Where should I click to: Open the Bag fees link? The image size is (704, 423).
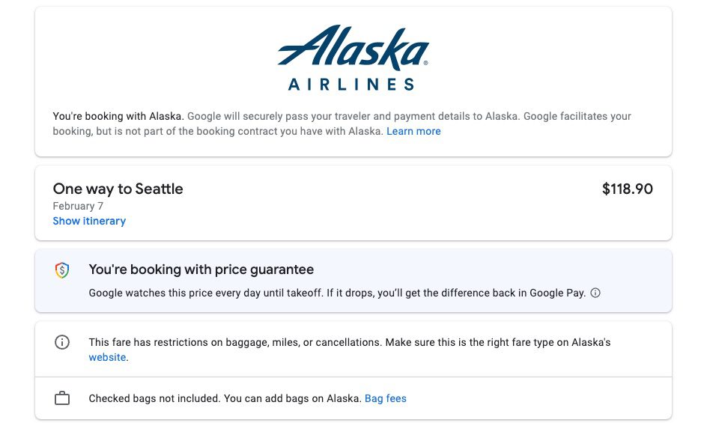[386, 398]
